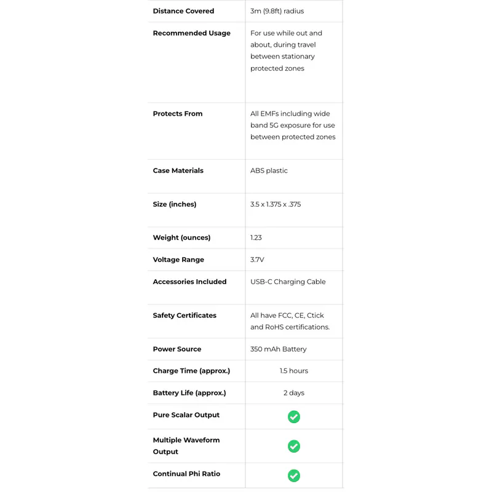Click the Safety Certificates label
The width and height of the screenshot is (492, 492).
[184, 315]
